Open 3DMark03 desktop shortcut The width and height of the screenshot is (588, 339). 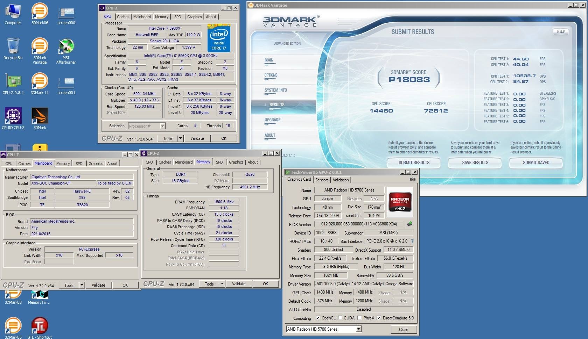click(x=13, y=298)
